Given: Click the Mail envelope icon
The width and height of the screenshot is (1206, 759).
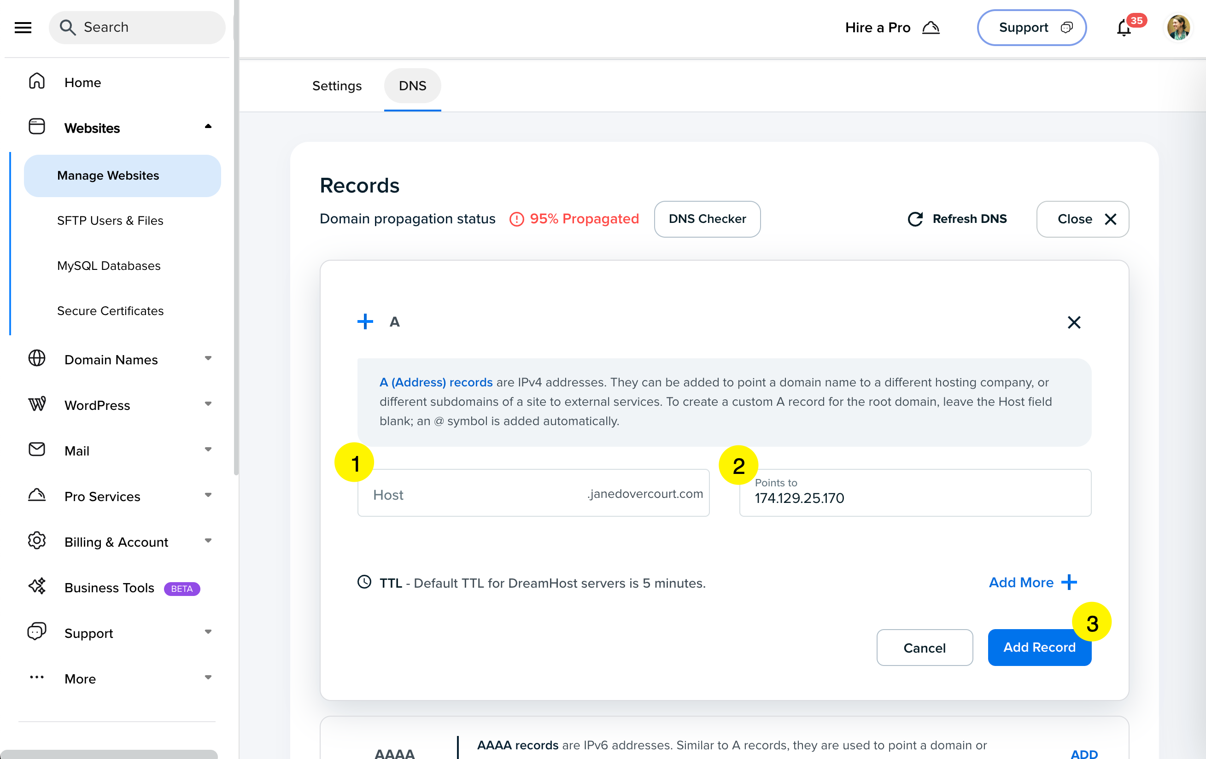Looking at the screenshot, I should (36, 450).
